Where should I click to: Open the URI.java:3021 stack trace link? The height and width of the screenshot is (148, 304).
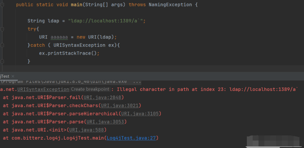pos(121,105)
